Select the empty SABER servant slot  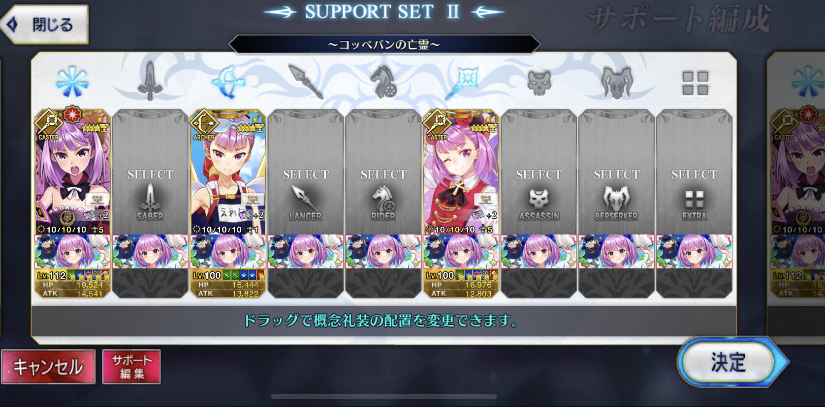(150, 172)
